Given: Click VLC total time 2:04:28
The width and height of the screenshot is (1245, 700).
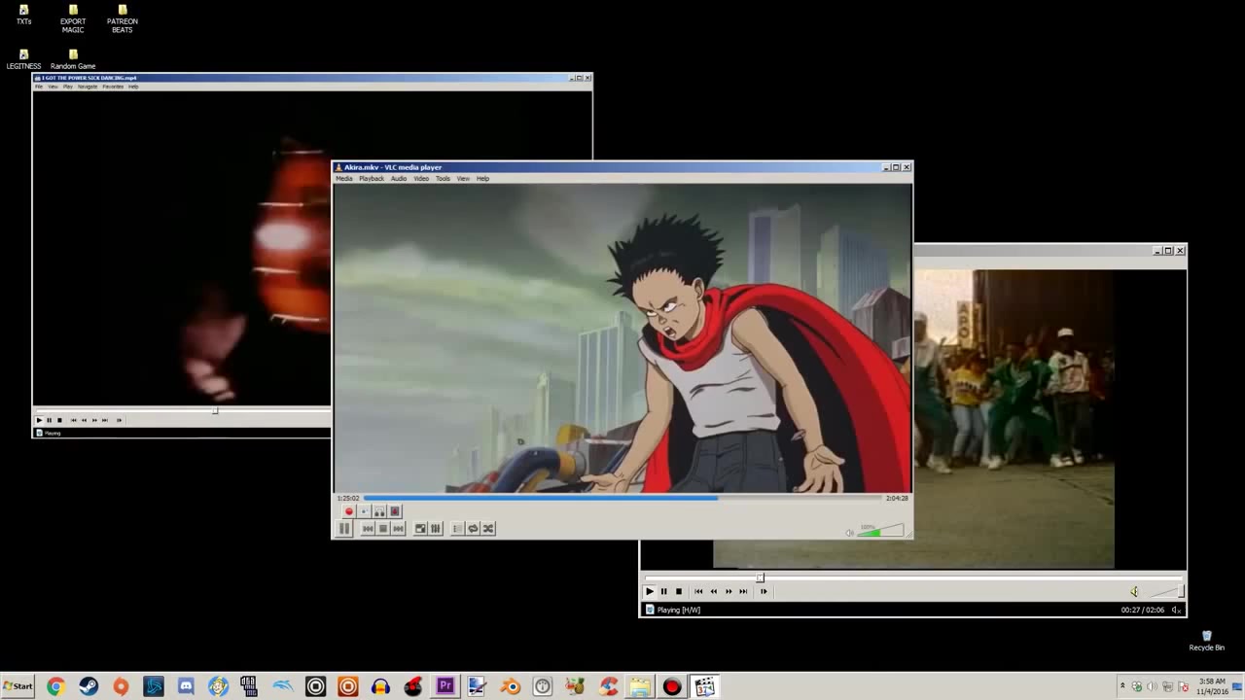Looking at the screenshot, I should (897, 498).
